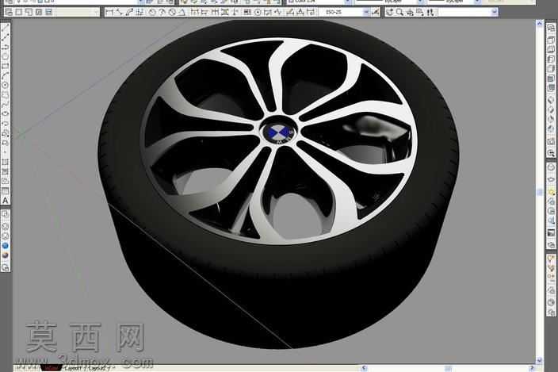Click the Diameter dimension tool
Screen dimensions: 558x372
tap(172, 13)
